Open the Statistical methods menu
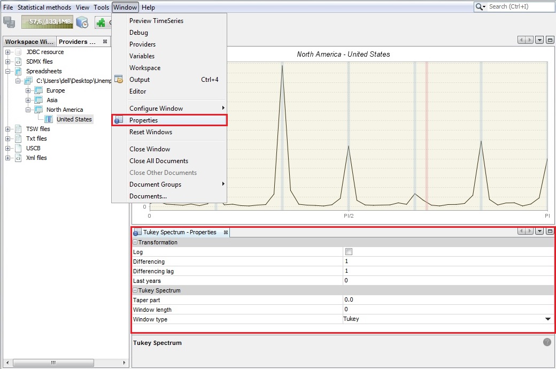The height and width of the screenshot is (369, 556). [44, 7]
